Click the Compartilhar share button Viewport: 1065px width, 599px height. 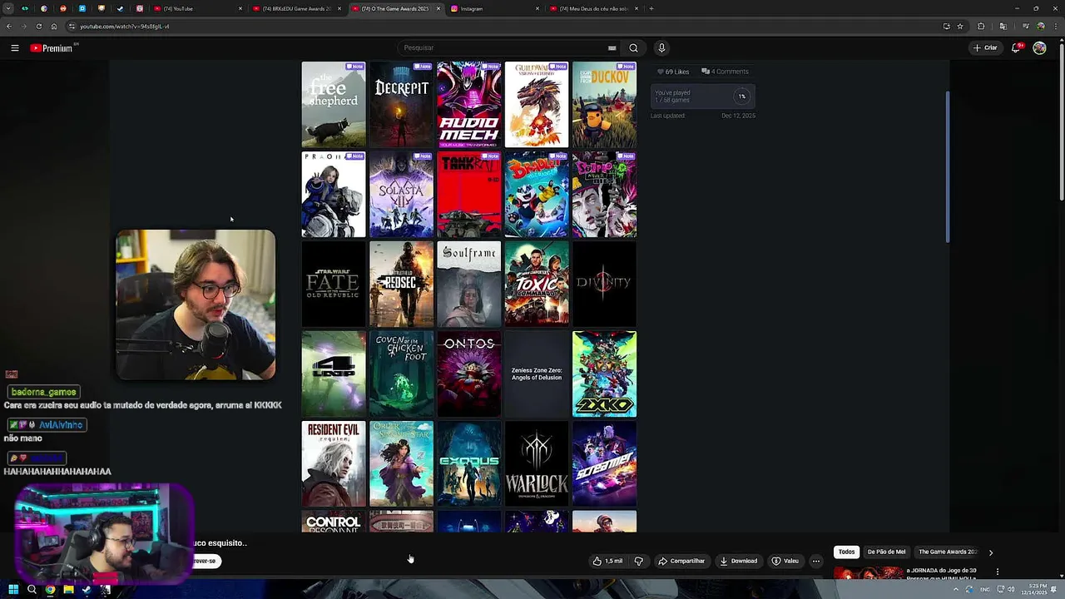pos(681,561)
